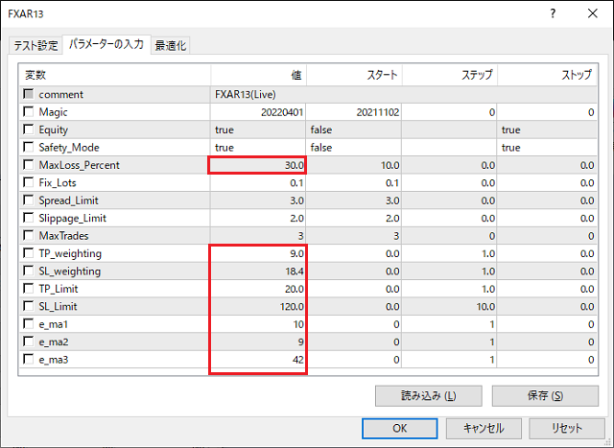Click the ストップ column header

click(547, 75)
